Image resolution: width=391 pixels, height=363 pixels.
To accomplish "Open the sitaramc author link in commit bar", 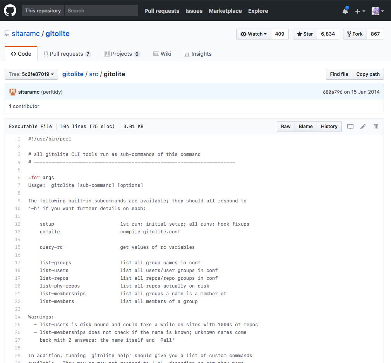I will tap(29, 92).
